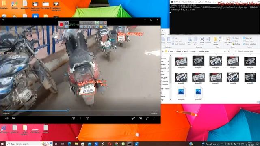Viewport: 260px width, 146px height.
Task: Open first thumbnail showing TN 63 plate
Action: click(181, 62)
